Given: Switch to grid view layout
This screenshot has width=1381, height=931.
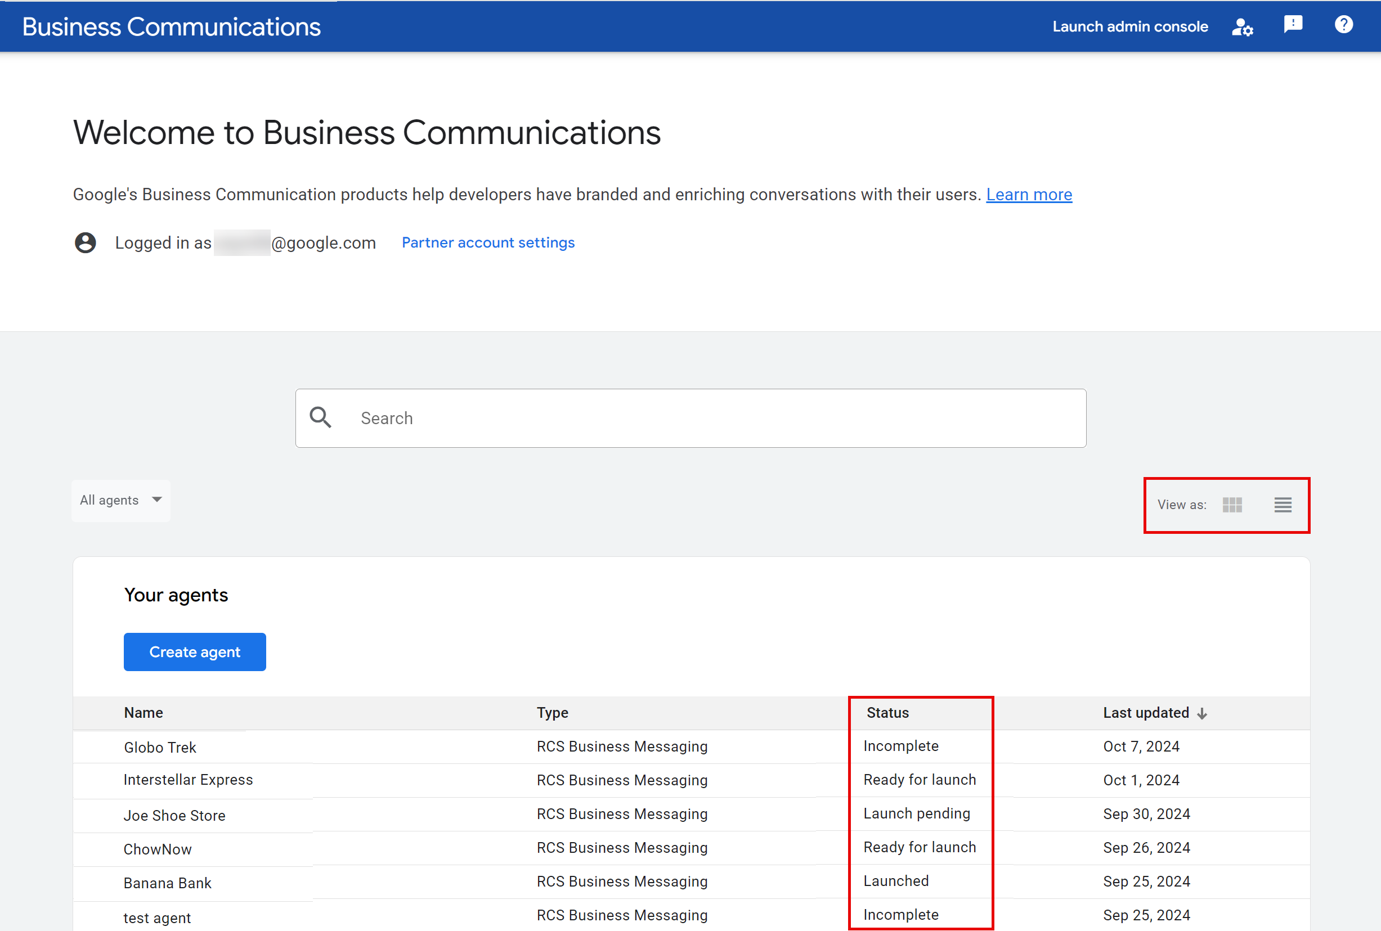Looking at the screenshot, I should (x=1230, y=505).
